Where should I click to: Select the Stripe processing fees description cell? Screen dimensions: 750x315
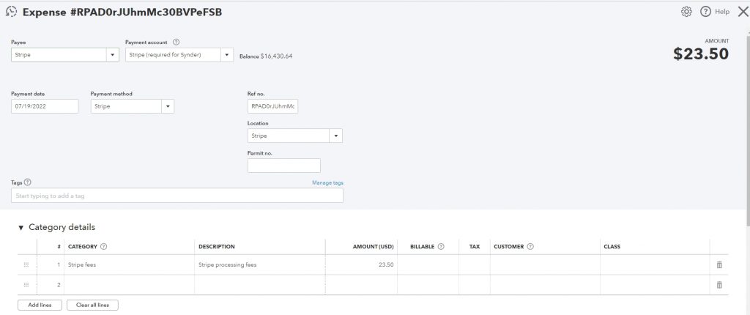260,264
